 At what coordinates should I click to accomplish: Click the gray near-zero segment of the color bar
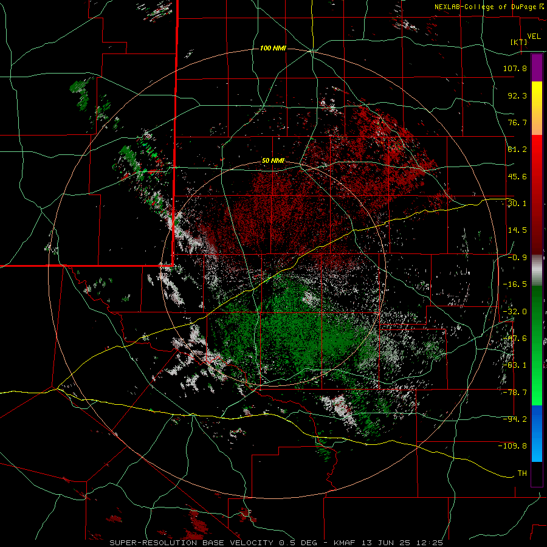point(537,270)
